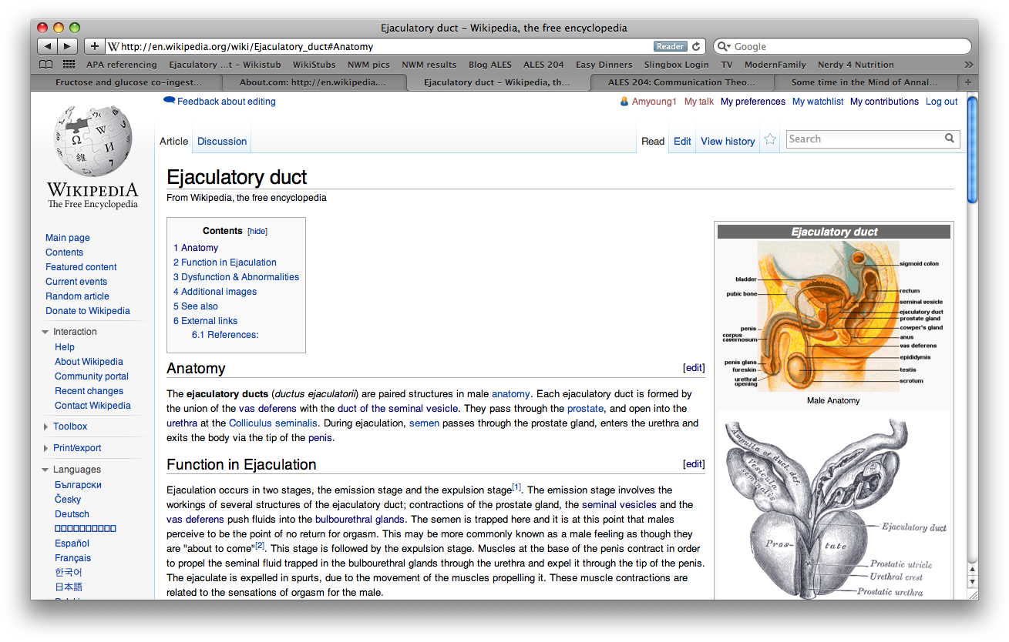Jump to Dysfunction & Abnormalities contents entry
The image size is (1009, 642).
[236, 277]
